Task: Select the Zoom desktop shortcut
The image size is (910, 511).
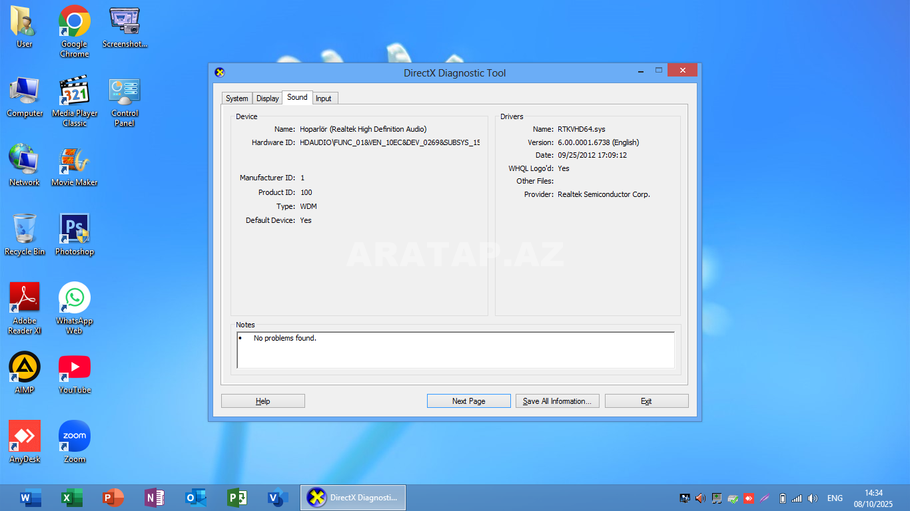Action: 75,442
